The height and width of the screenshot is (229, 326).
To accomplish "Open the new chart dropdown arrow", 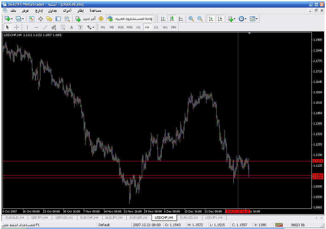I will tap(12, 19).
